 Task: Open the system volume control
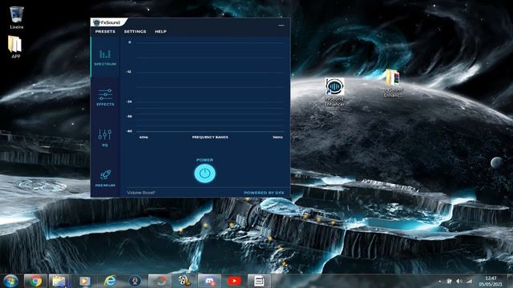coord(459,281)
